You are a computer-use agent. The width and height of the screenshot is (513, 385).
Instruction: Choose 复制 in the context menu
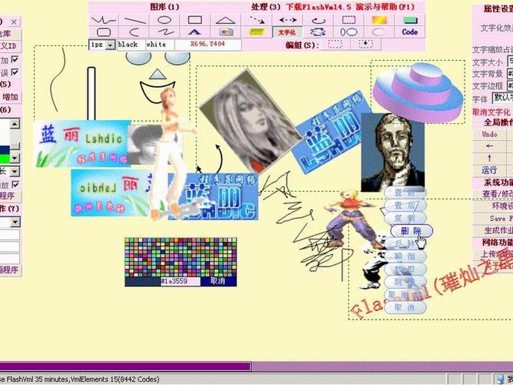tap(405, 218)
